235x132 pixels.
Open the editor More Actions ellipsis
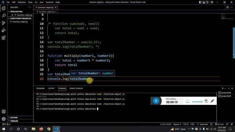(x=232, y=7)
